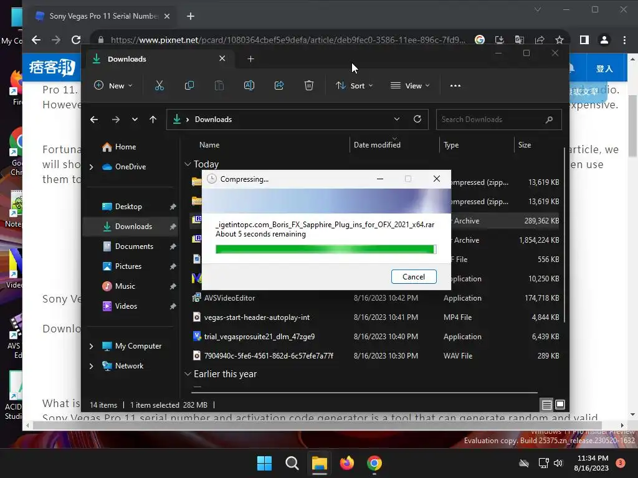
Task: Expand My Computer in the navigation pane
Action: tap(91, 346)
